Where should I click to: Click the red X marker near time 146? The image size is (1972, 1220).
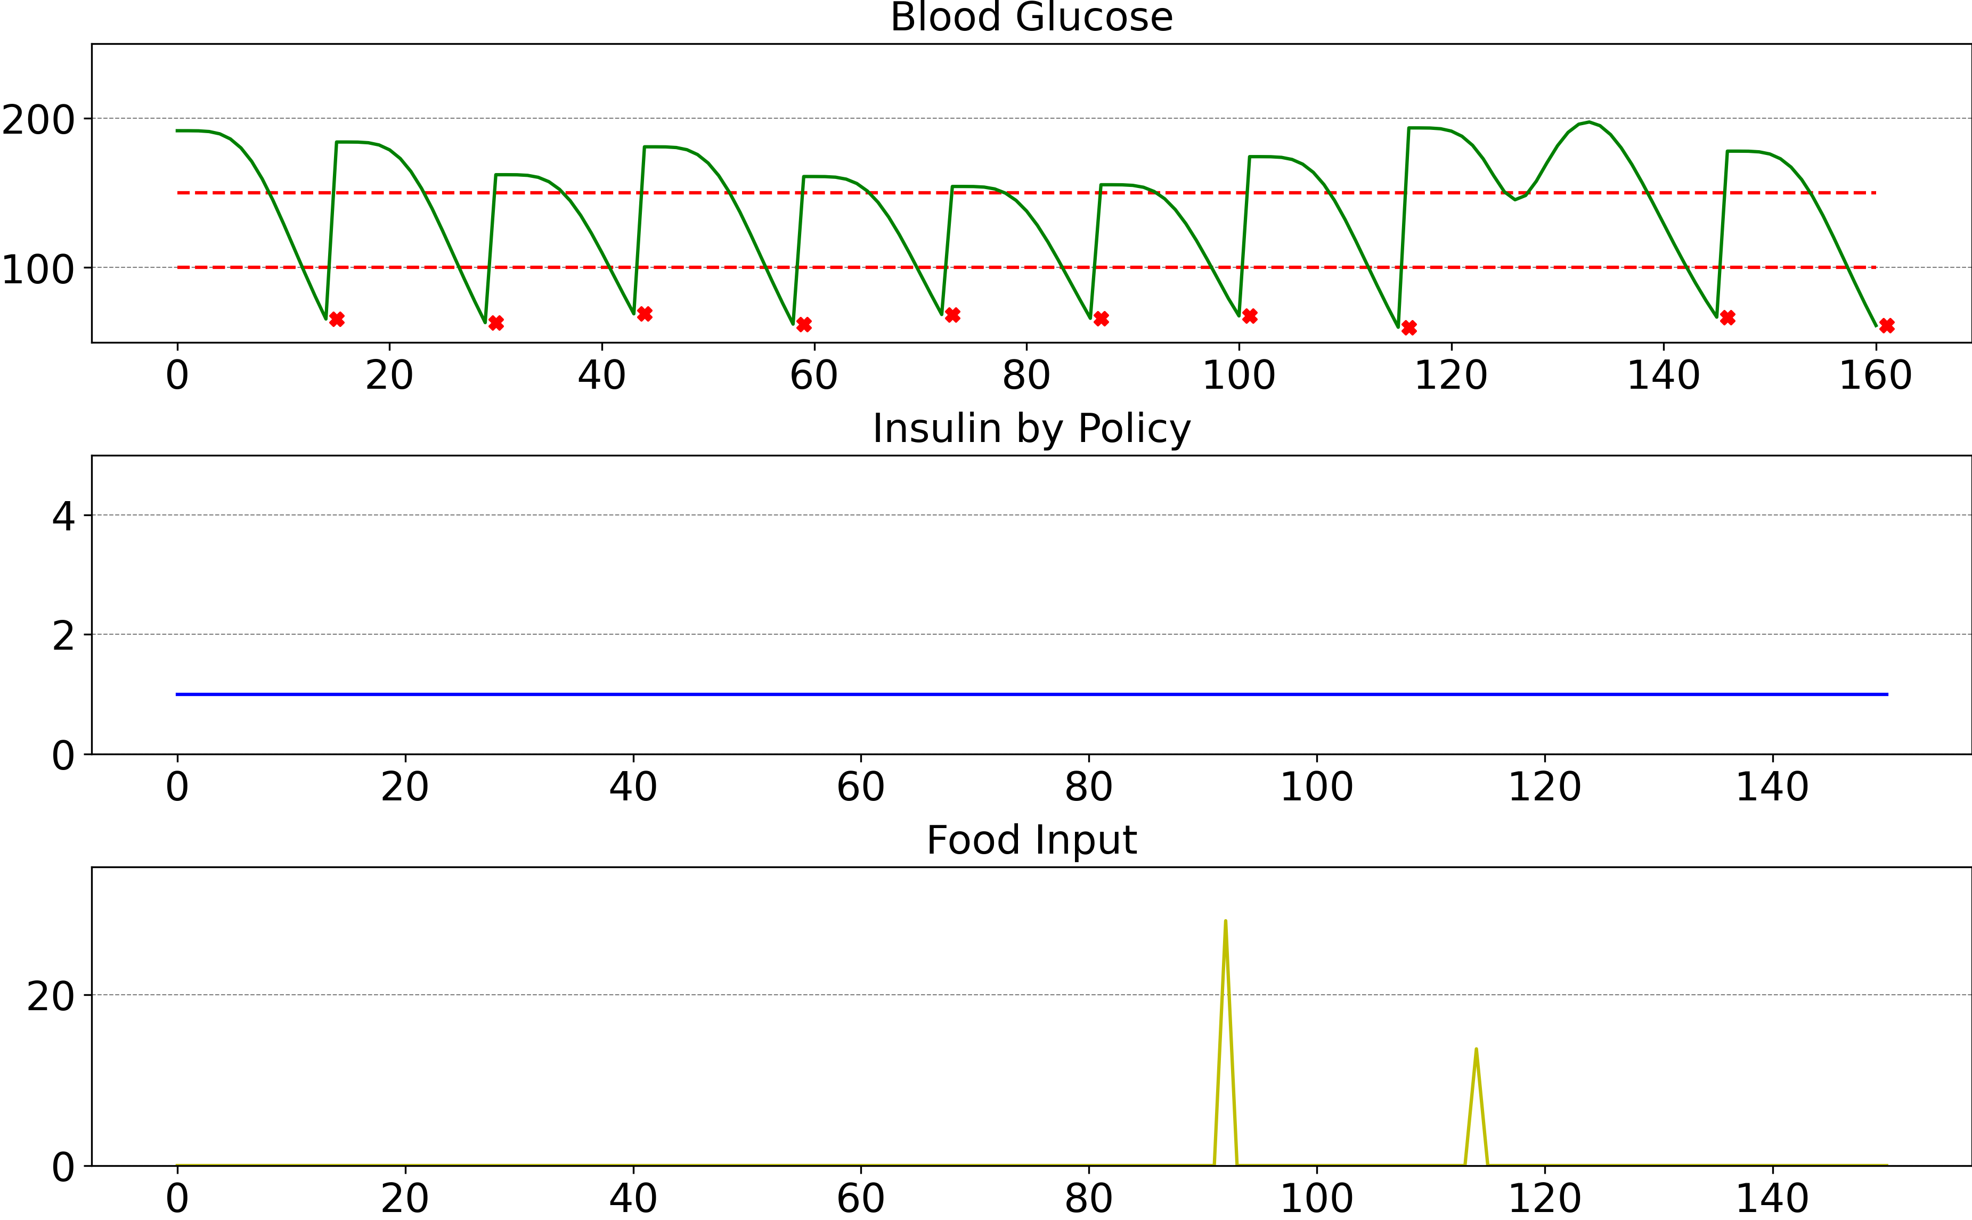[1727, 318]
